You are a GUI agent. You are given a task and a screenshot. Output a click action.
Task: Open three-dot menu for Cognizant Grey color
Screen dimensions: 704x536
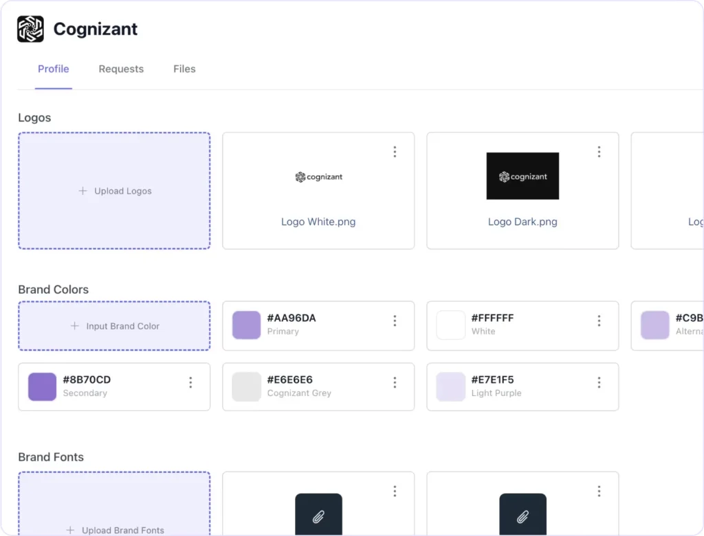pos(395,382)
